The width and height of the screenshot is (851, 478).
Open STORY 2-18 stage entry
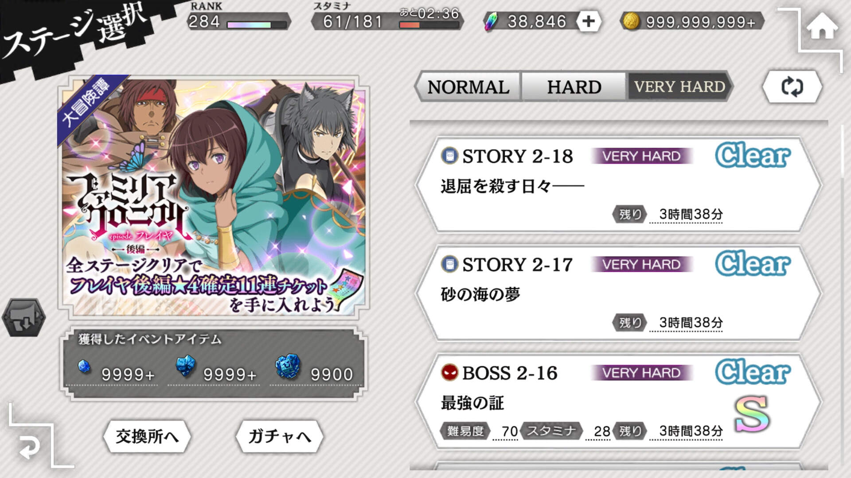618,185
